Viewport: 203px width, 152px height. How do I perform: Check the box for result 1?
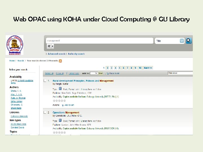pos(45,81)
